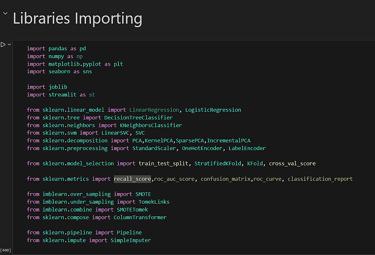
Task: Click the classification_report import
Action: click(320, 179)
